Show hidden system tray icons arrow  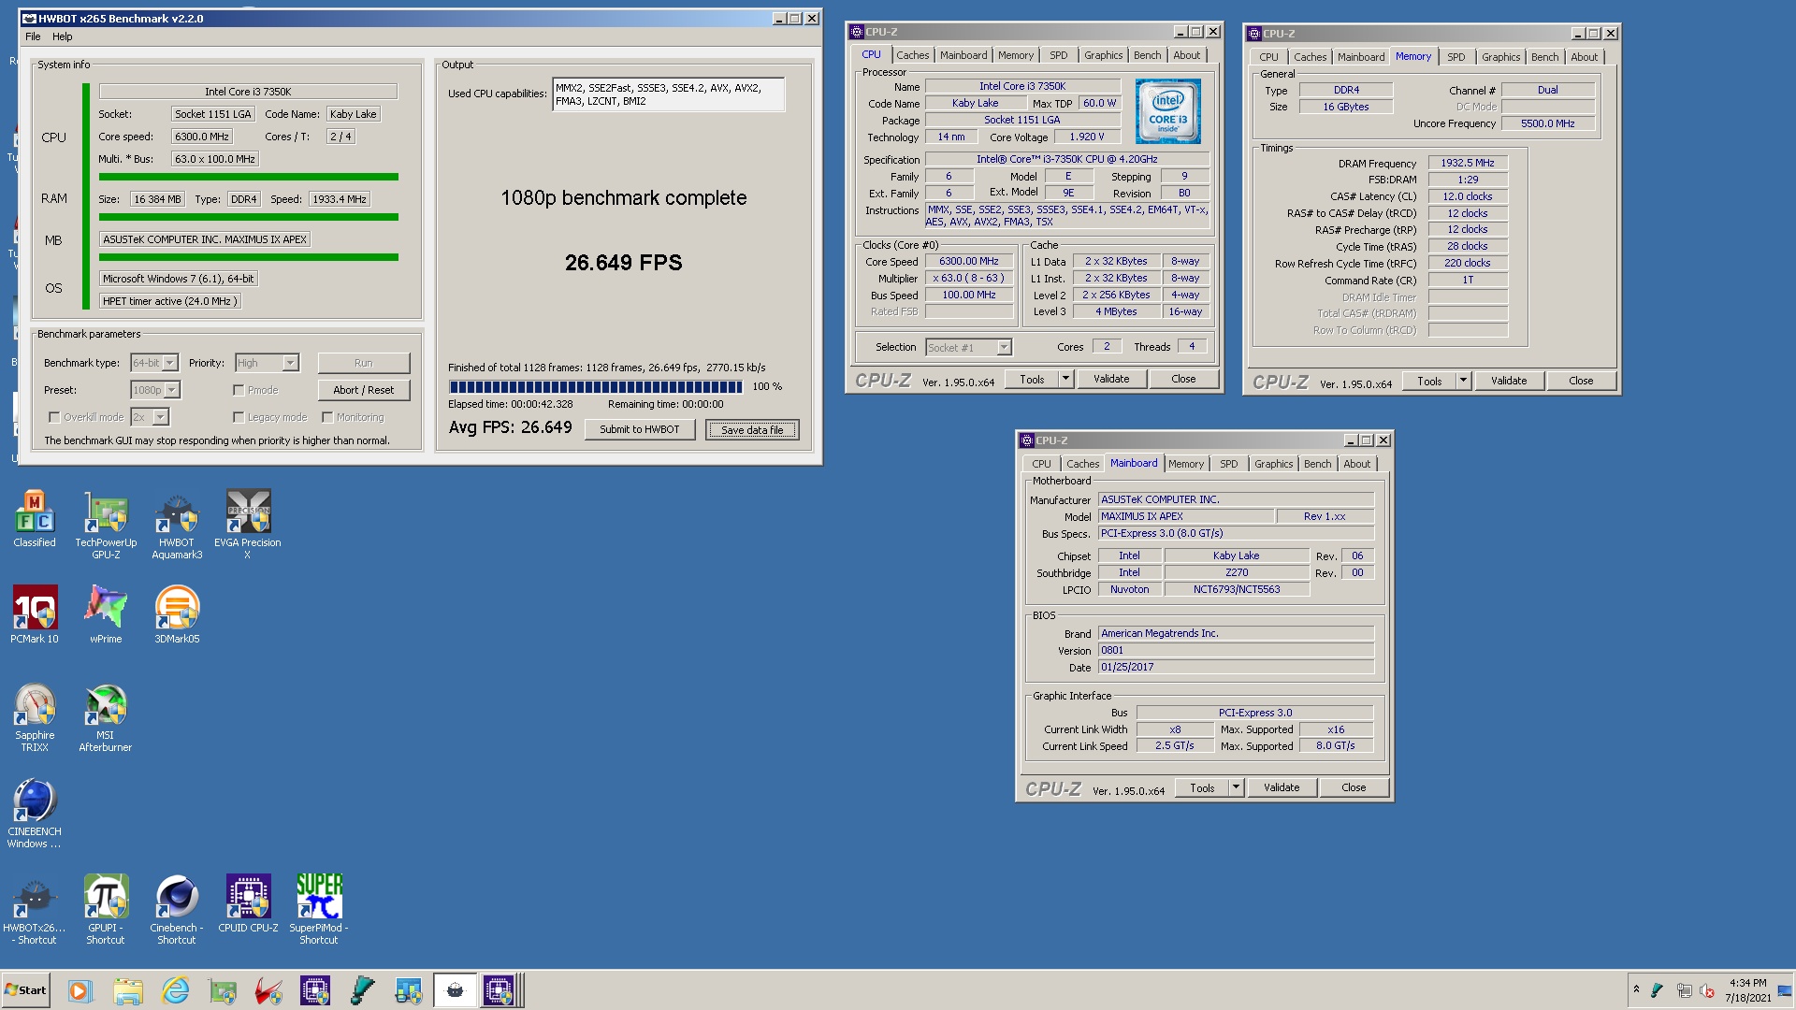point(1636,989)
